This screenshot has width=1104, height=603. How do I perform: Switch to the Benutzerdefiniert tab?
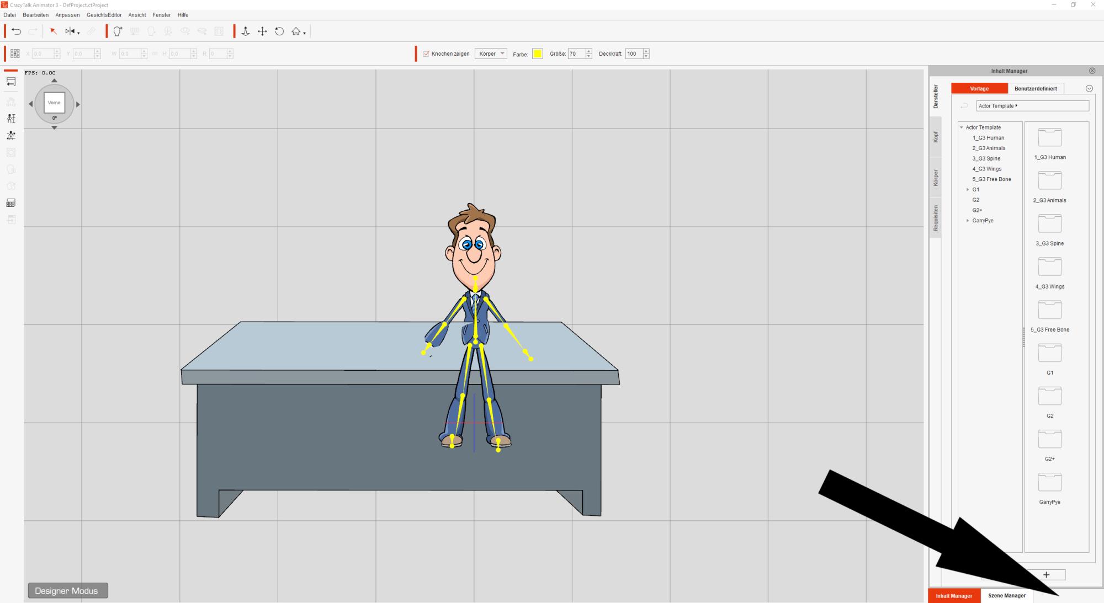pos(1036,88)
